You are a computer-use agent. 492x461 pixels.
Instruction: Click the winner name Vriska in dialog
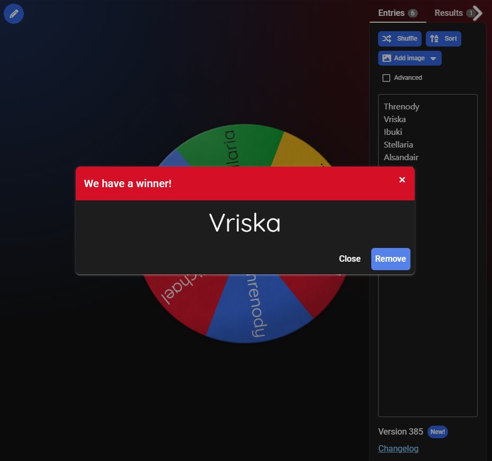tap(245, 223)
